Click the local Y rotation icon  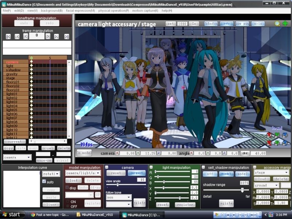(277, 135)
